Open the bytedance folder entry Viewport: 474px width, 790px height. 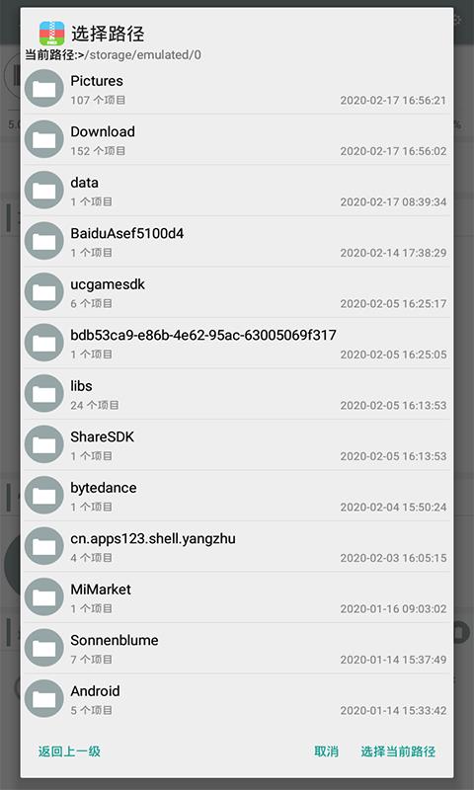(x=237, y=496)
